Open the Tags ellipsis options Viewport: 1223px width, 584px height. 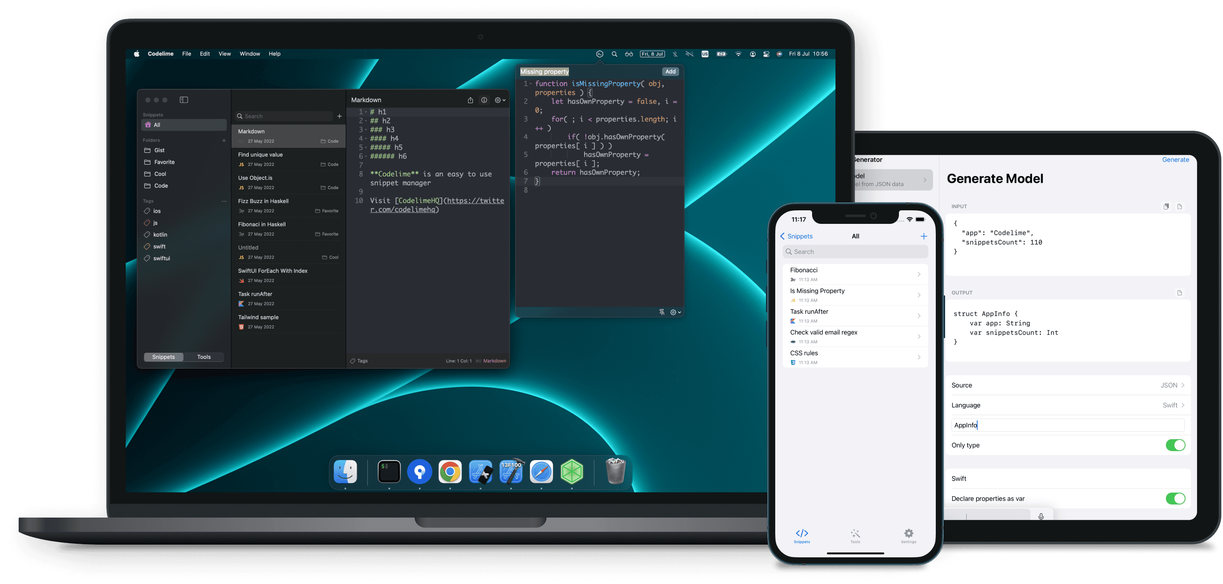(x=224, y=201)
